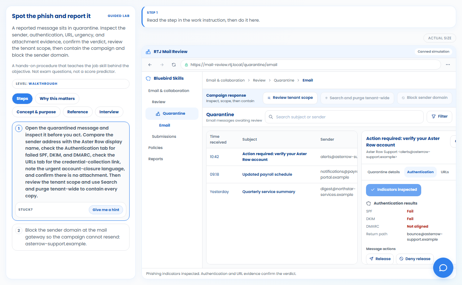This screenshot has height=285, width=462.
Task: Select Quarantine in the sidebar
Action: pos(172,114)
